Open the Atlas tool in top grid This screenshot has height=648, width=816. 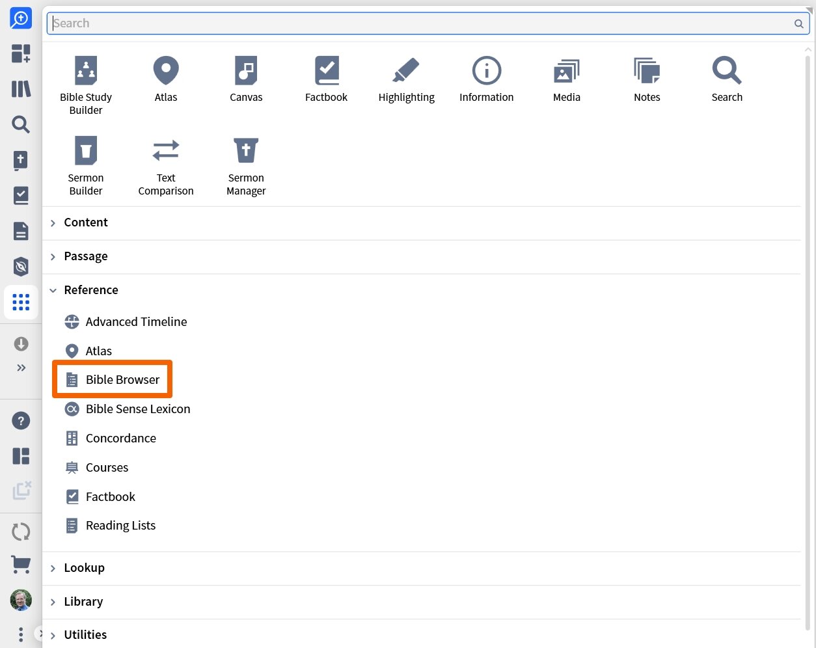pyautogui.click(x=166, y=79)
